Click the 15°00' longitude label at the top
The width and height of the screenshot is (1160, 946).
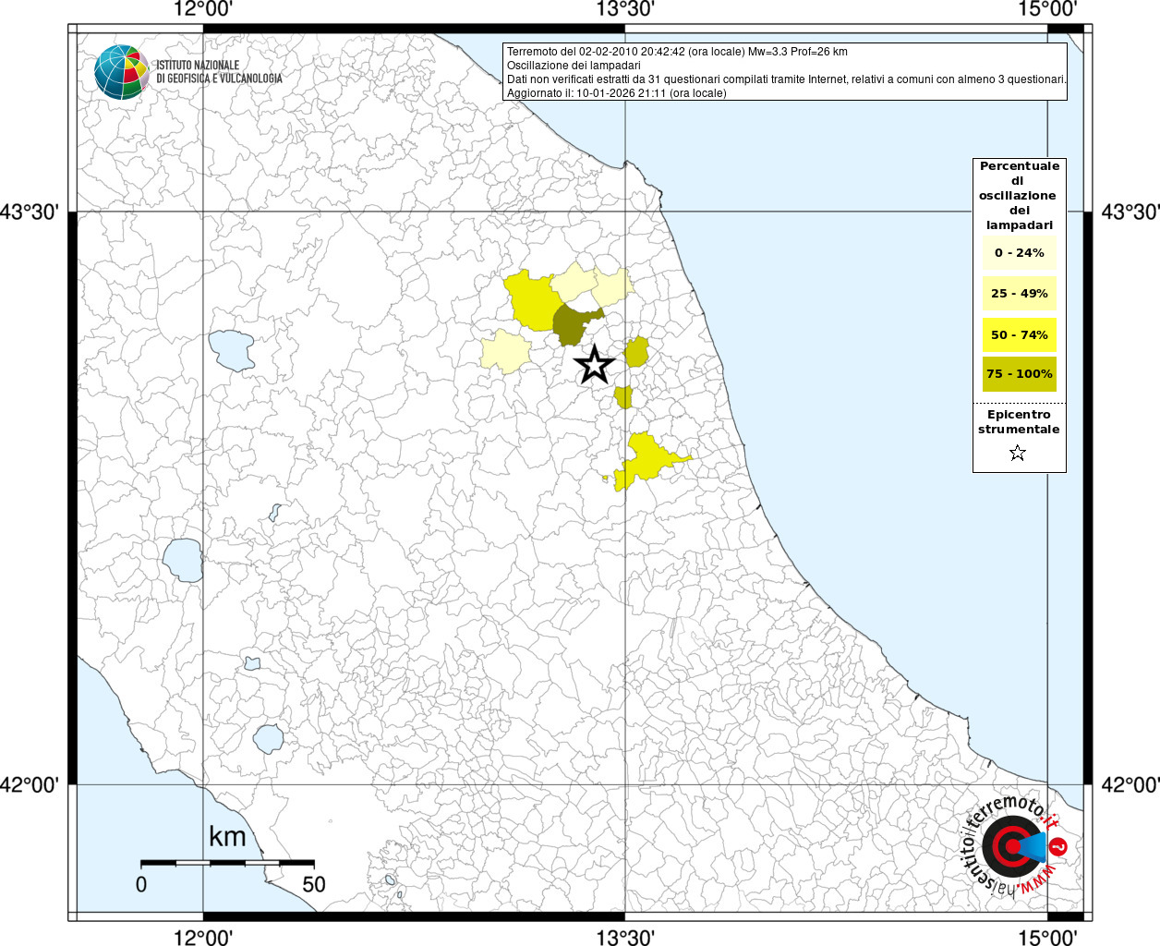coord(1048,9)
